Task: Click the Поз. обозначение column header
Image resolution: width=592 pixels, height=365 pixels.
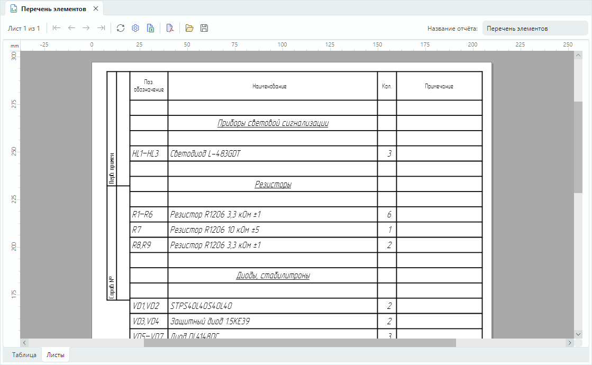Action: click(149, 86)
